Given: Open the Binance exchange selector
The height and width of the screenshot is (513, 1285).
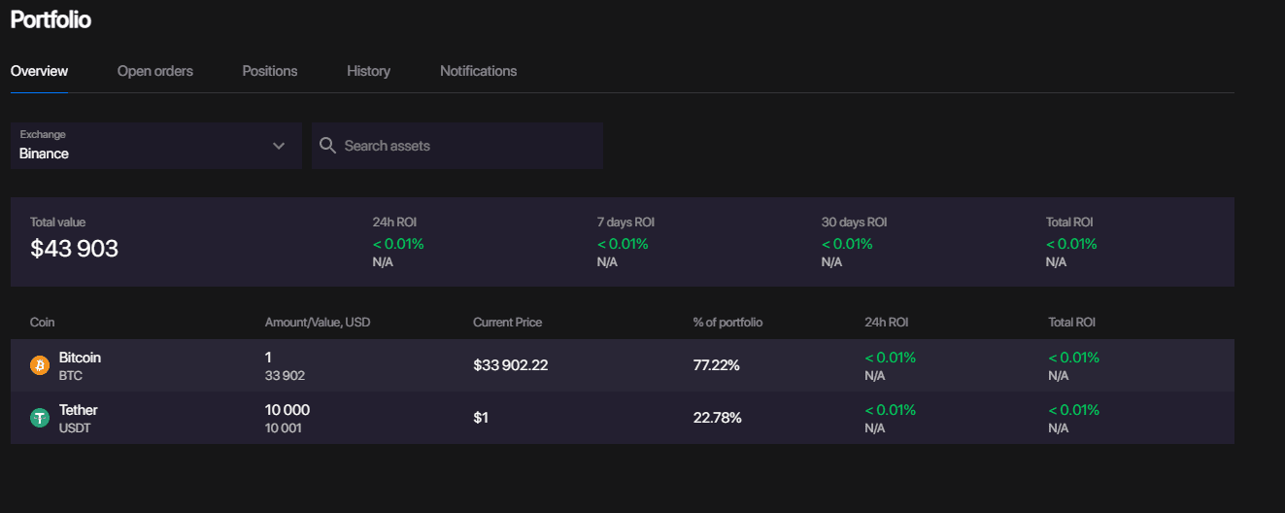Looking at the screenshot, I should (156, 146).
